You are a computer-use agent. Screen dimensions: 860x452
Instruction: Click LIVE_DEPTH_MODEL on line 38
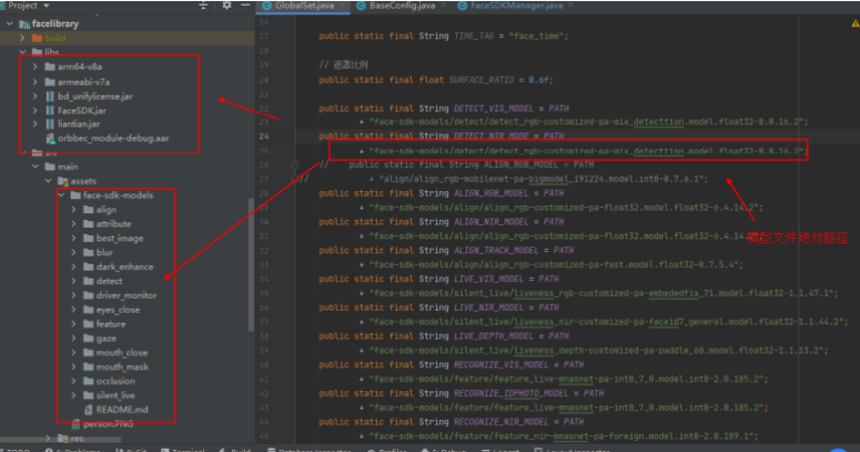493,336
